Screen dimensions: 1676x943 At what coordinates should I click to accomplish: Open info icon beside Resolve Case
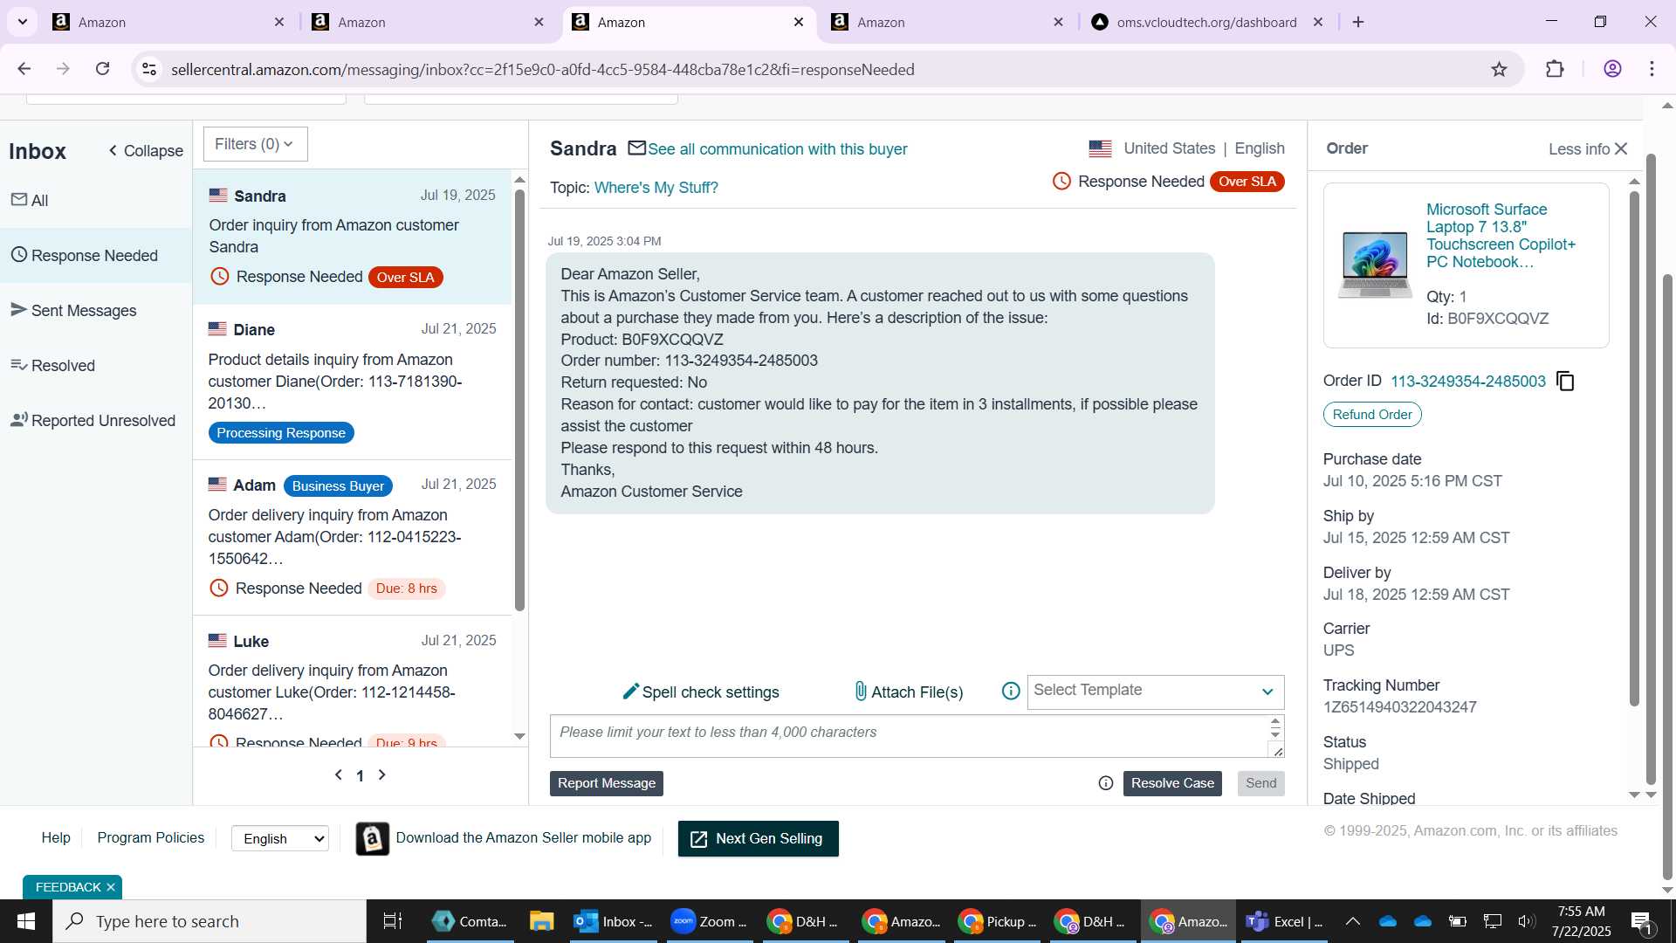(1106, 783)
